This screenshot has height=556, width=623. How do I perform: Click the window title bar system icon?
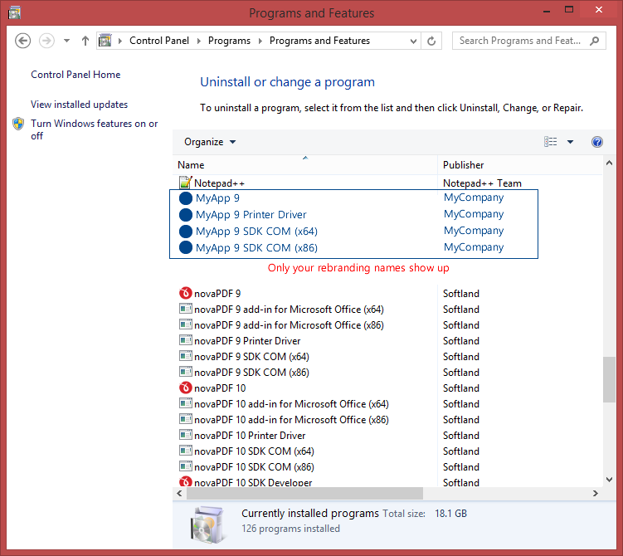[x=15, y=13]
